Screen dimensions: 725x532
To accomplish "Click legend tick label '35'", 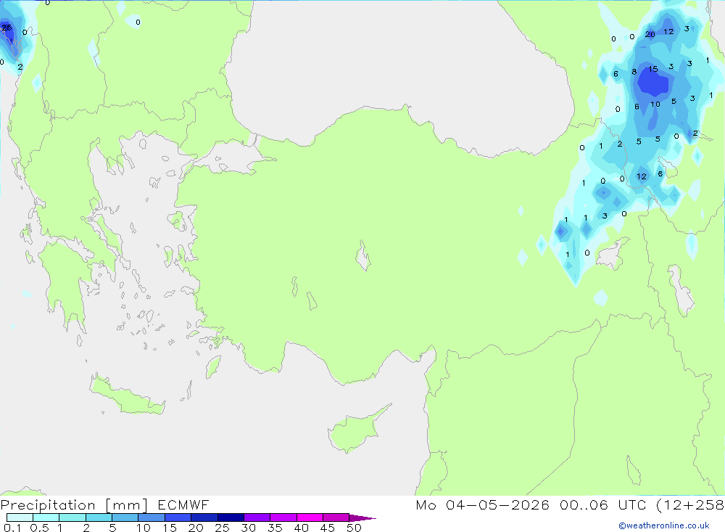I will pos(275,528).
